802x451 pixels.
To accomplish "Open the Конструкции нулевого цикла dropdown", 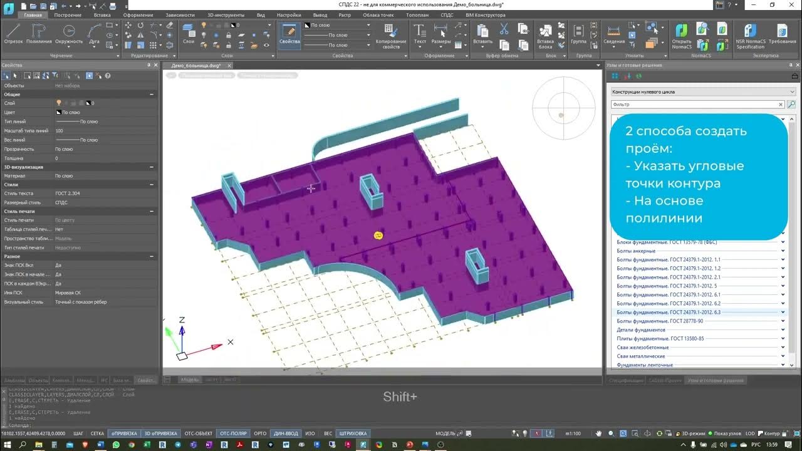I will coord(703,91).
